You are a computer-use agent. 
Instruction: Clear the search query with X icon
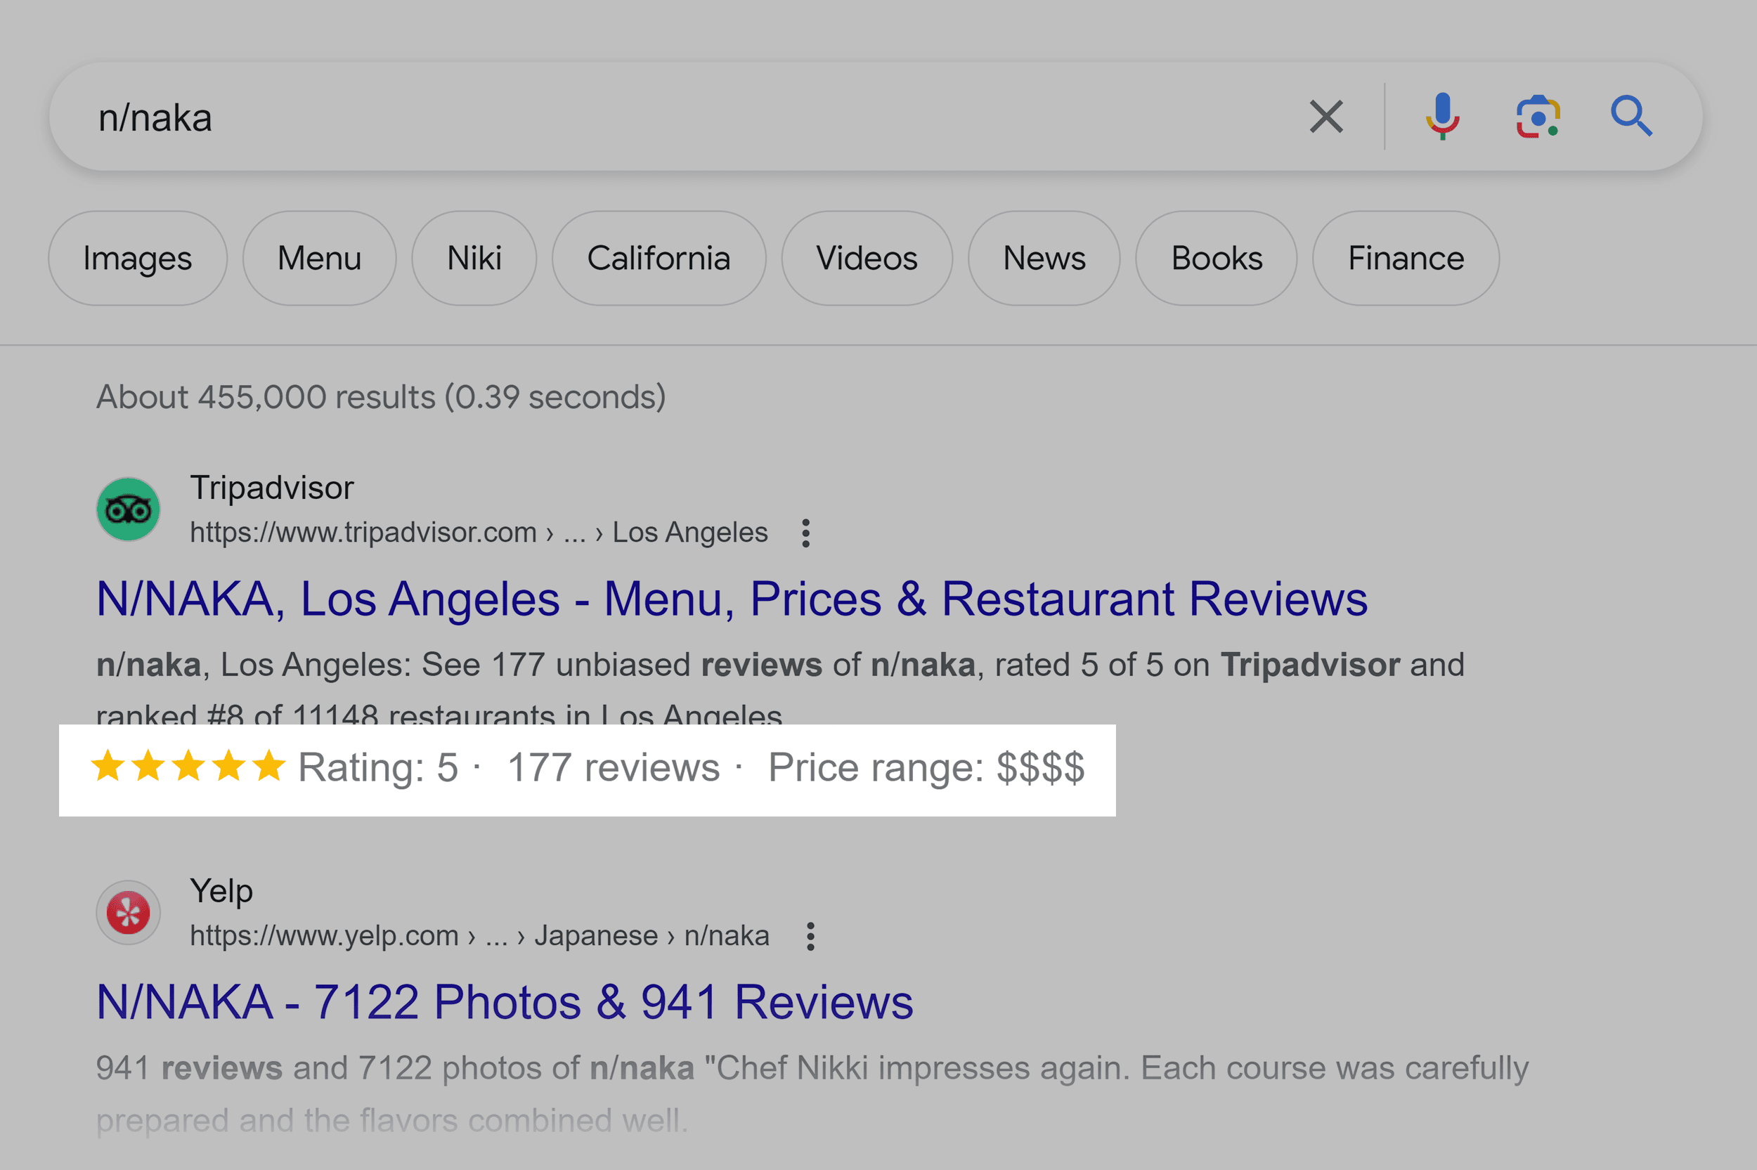1325,117
